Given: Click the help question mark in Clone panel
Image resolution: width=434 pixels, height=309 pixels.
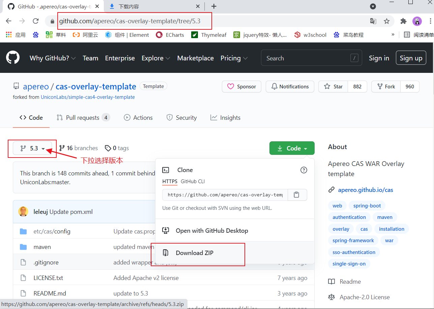Looking at the screenshot, I should point(304,170).
